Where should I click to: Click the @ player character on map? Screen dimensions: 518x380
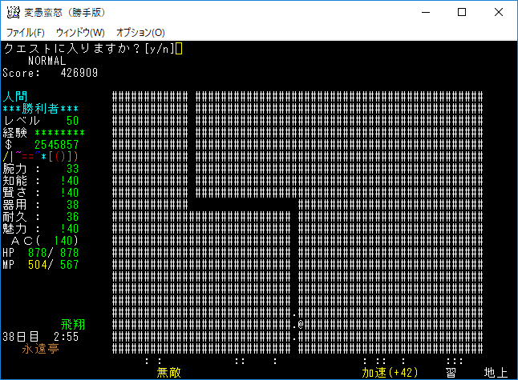[x=300, y=324]
